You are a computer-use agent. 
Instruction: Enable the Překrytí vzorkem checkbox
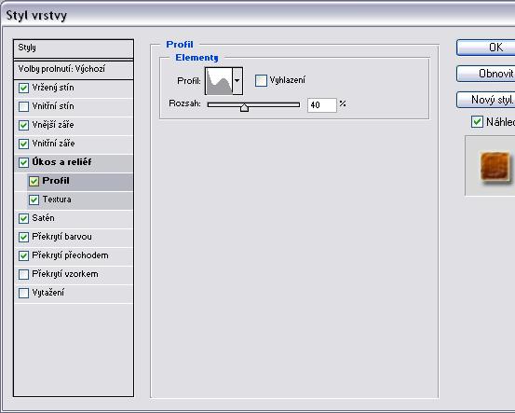pyautogui.click(x=23, y=274)
